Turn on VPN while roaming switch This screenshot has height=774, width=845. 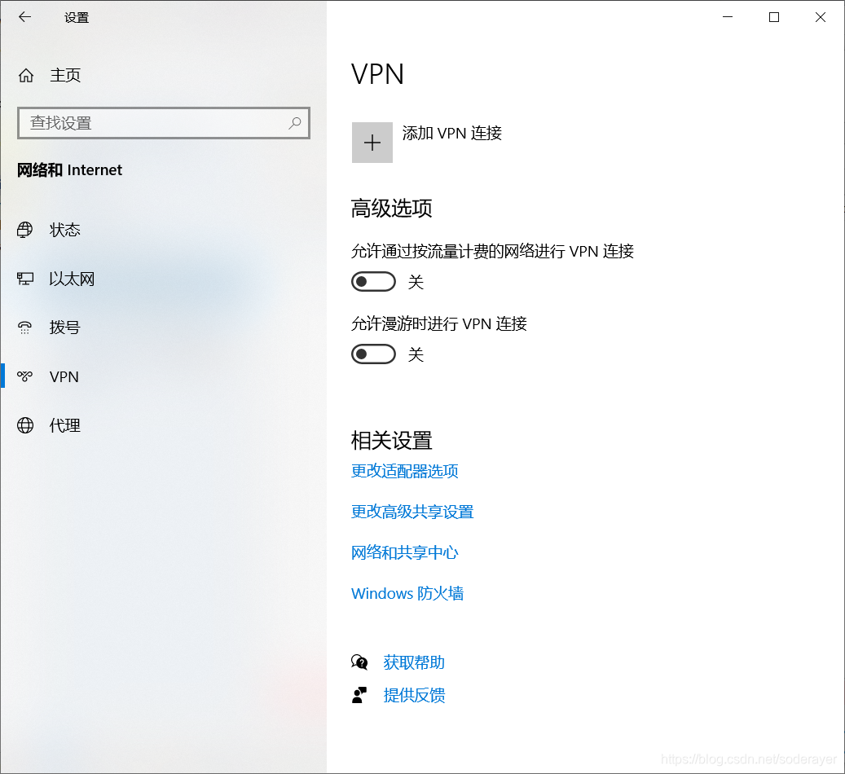pyautogui.click(x=373, y=354)
